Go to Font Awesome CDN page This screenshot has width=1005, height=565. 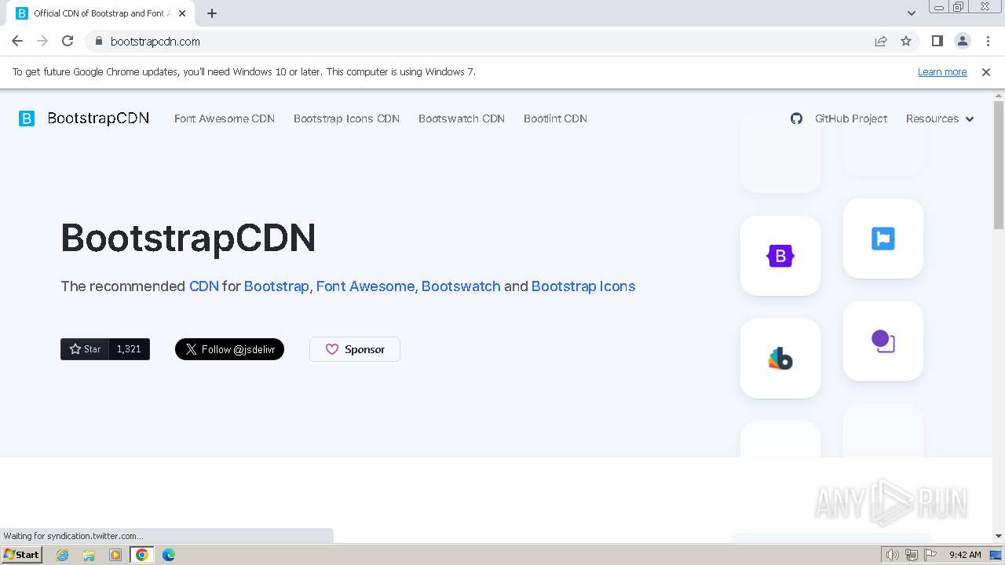click(225, 118)
